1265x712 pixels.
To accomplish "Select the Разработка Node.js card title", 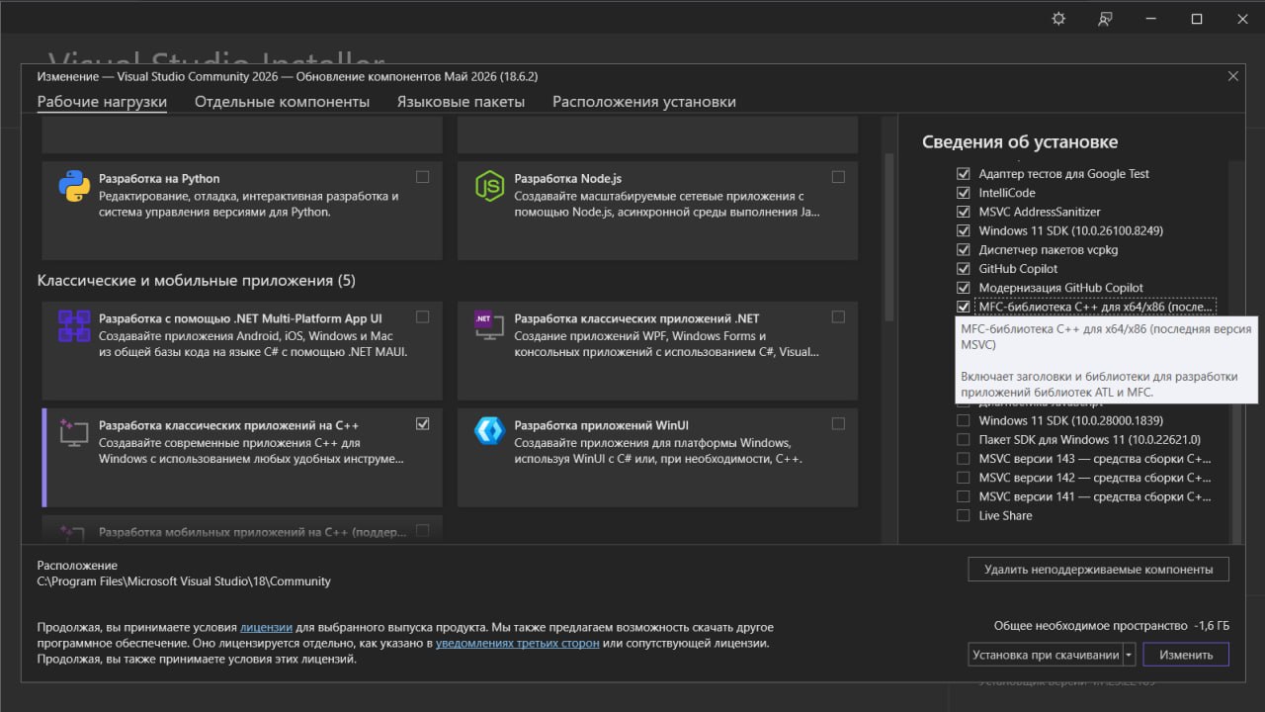I will pyautogui.click(x=568, y=179).
